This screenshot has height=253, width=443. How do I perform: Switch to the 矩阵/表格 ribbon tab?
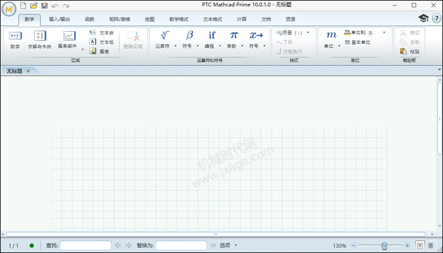(x=120, y=19)
